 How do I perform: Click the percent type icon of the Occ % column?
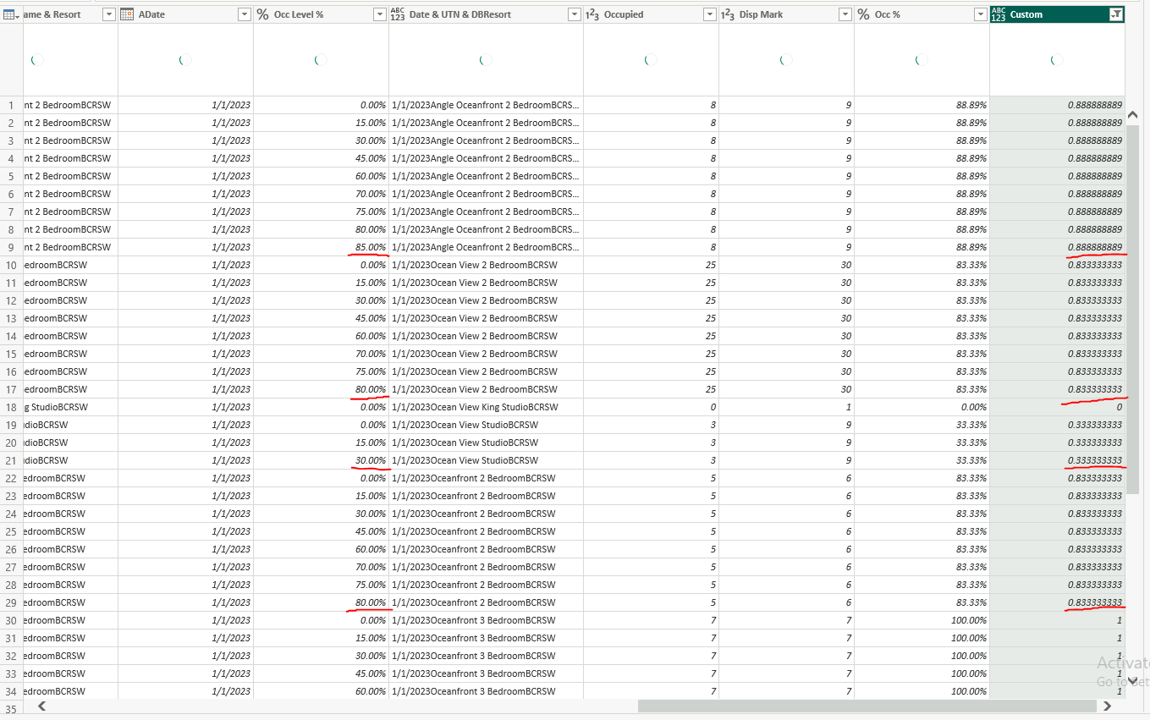(863, 14)
